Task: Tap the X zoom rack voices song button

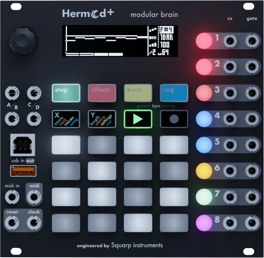Action: 66,119
